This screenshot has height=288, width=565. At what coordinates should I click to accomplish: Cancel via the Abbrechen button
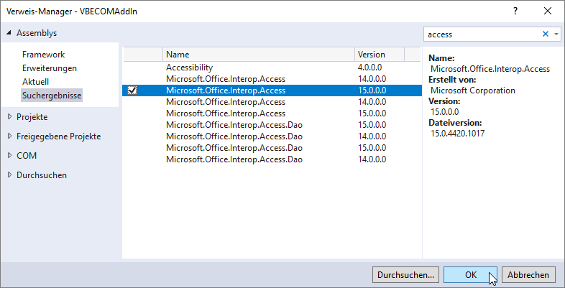point(528,275)
